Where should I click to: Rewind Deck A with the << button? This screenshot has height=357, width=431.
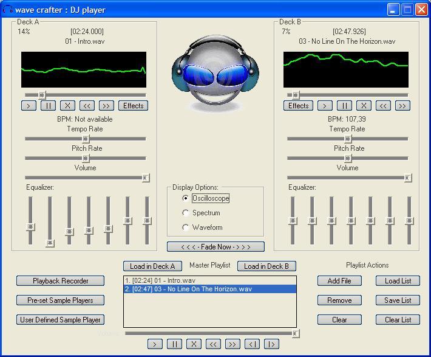tap(87, 106)
